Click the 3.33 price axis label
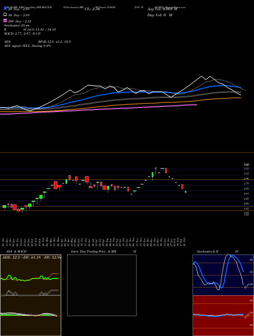The image size is (254, 336). click(246, 169)
